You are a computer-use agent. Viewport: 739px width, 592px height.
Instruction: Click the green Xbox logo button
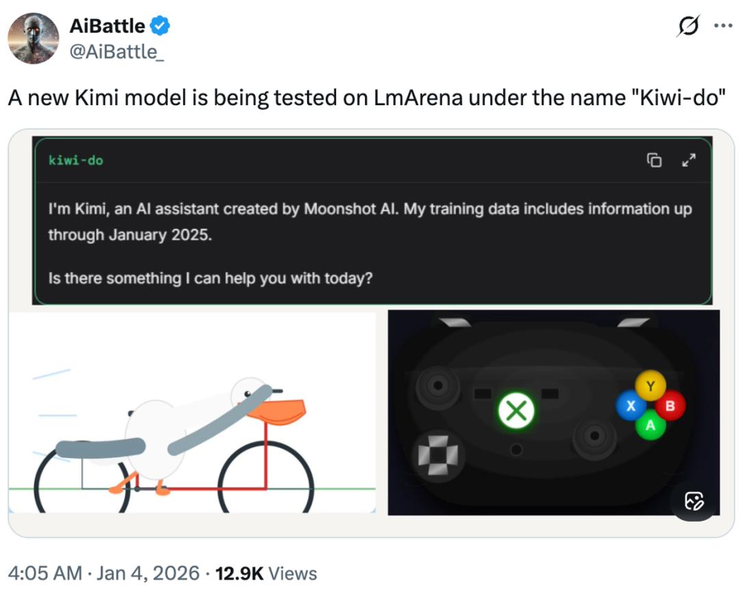[517, 412]
